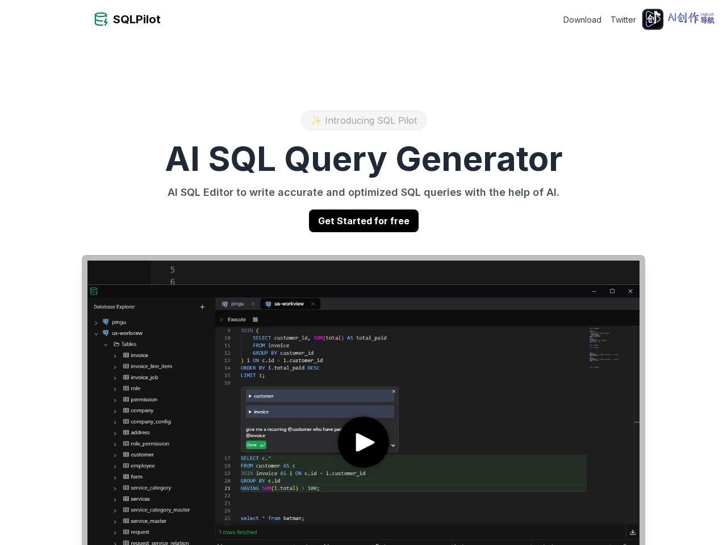This screenshot has height=545, width=727.
Task: Click the Introducing SQL Pilot pill
Action: pos(363,120)
